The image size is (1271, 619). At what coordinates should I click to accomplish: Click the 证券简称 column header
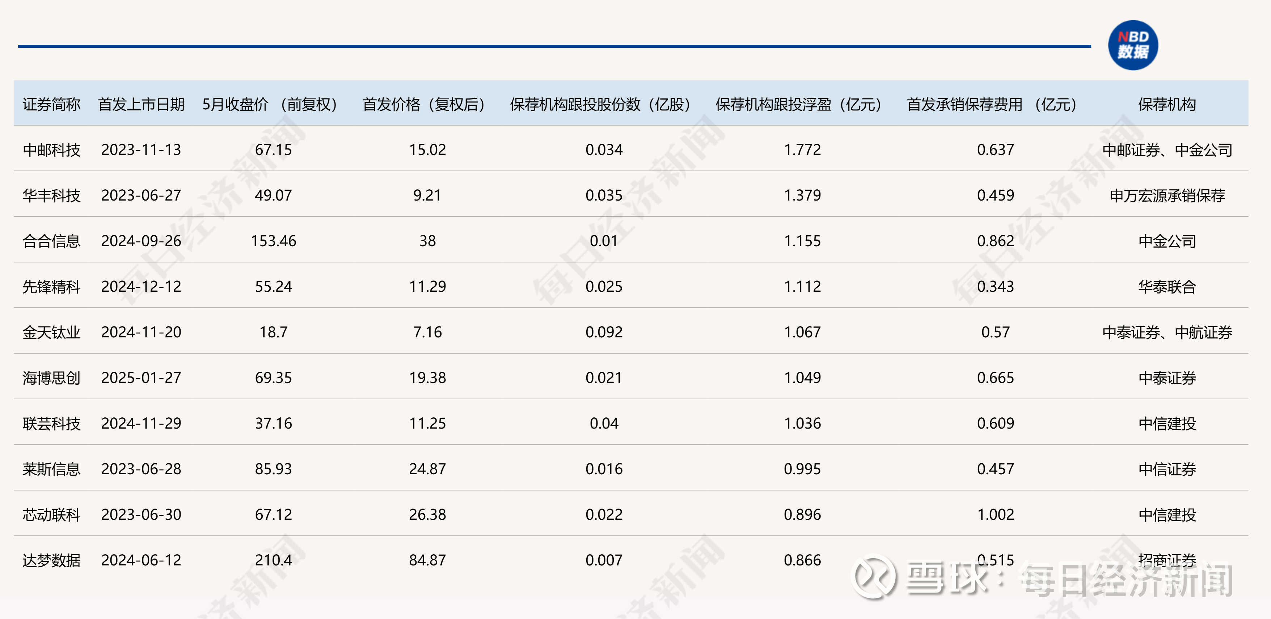[51, 105]
